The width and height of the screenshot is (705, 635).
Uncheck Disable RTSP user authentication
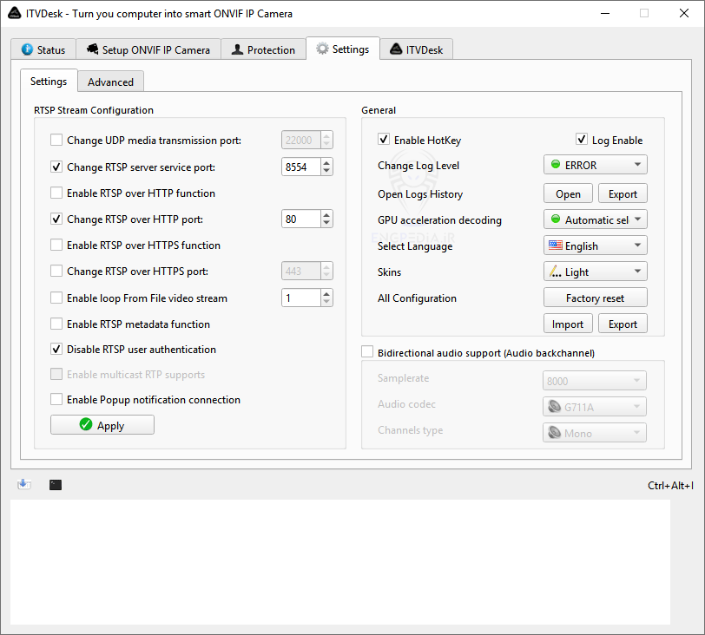pyautogui.click(x=56, y=350)
